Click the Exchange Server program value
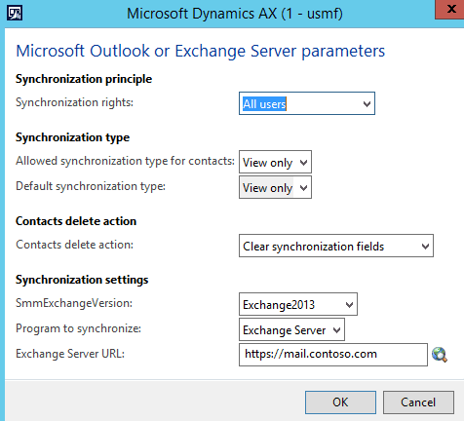 tap(285, 330)
